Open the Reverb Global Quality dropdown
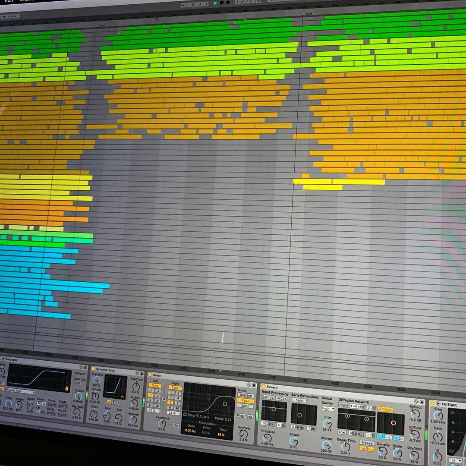 coord(328,409)
